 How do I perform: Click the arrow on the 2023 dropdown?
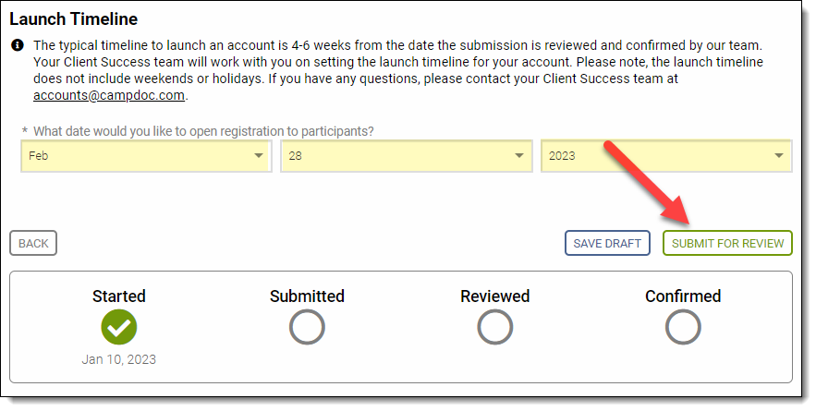coord(779,155)
